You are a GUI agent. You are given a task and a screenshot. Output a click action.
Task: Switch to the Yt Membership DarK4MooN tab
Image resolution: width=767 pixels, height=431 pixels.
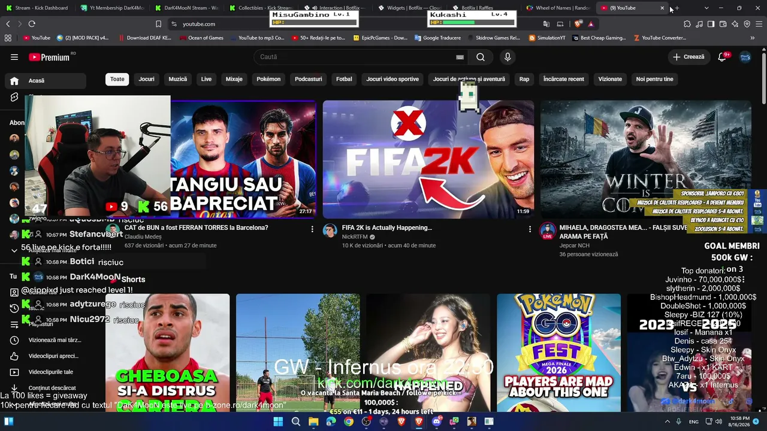pyautogui.click(x=112, y=8)
